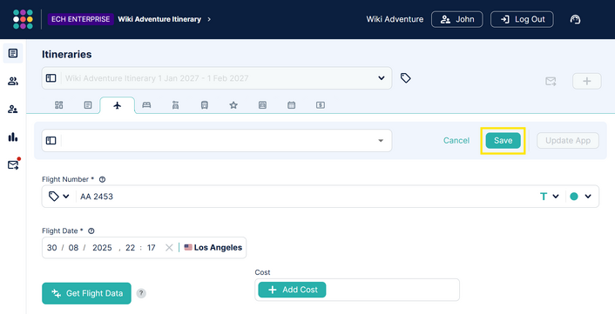
Task: Open the contacts group sidebar icon
Action: [13, 82]
